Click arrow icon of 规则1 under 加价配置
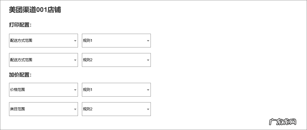Viewport: 307px width, 130px height. tap(148, 90)
